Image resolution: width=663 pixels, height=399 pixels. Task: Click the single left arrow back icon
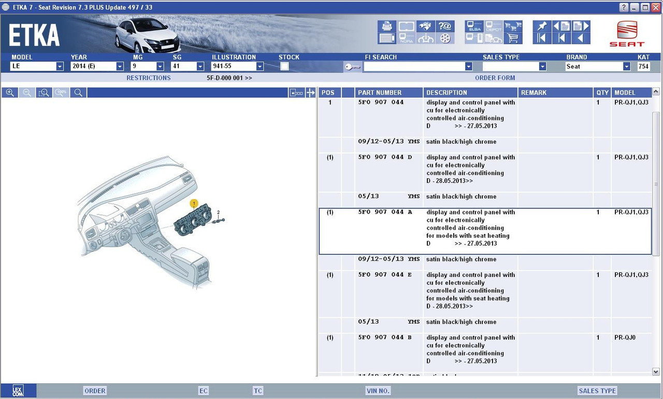point(581,38)
